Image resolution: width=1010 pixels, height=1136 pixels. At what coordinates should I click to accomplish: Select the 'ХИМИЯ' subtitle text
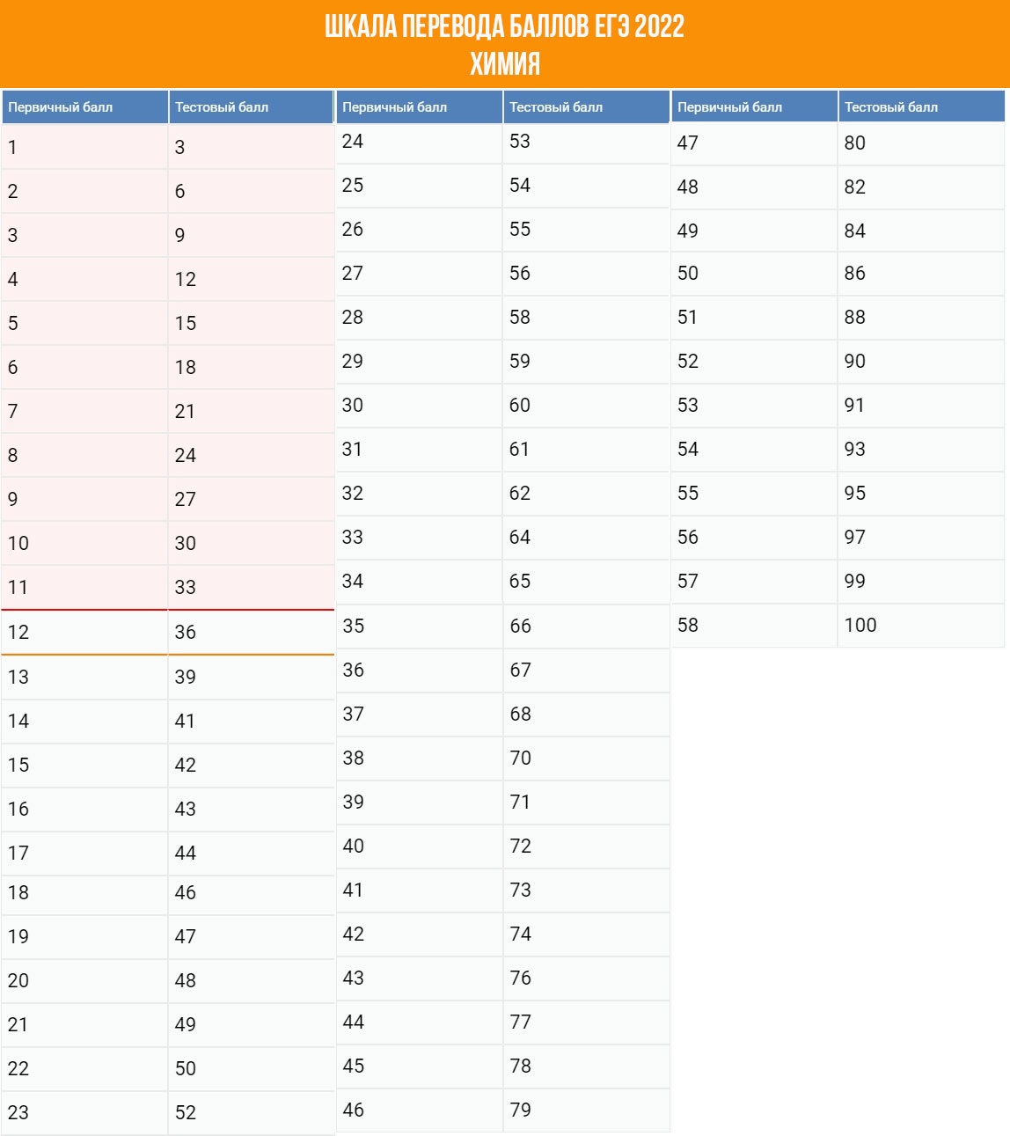(x=505, y=64)
